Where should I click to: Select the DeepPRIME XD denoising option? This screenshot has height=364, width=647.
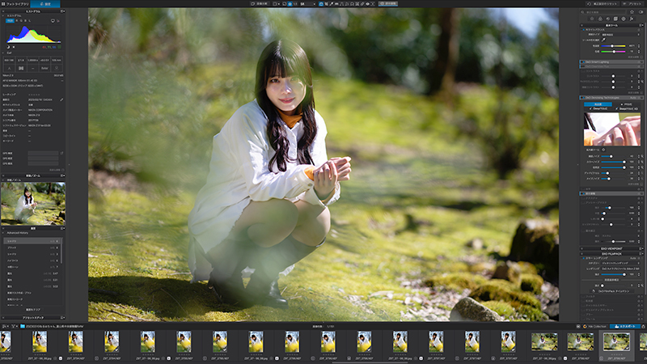628,109
